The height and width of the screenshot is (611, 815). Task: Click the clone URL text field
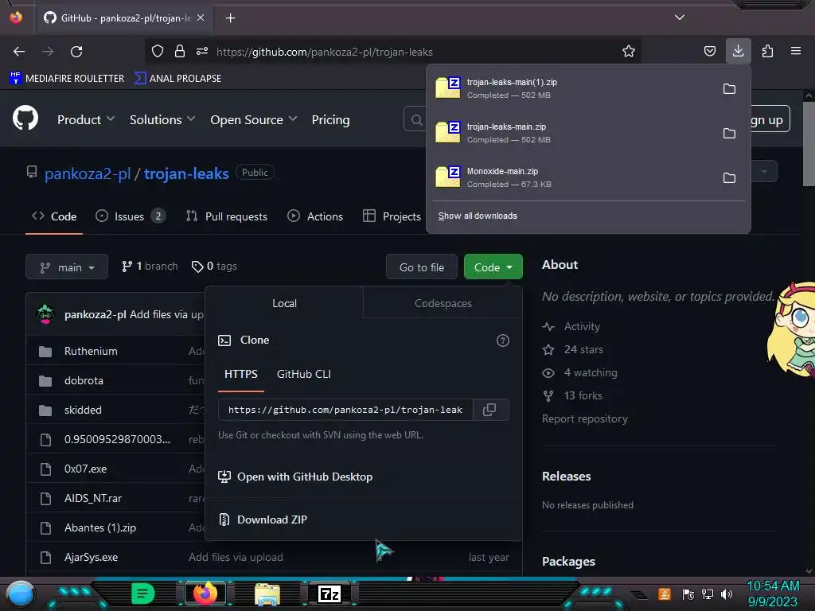coord(345,410)
